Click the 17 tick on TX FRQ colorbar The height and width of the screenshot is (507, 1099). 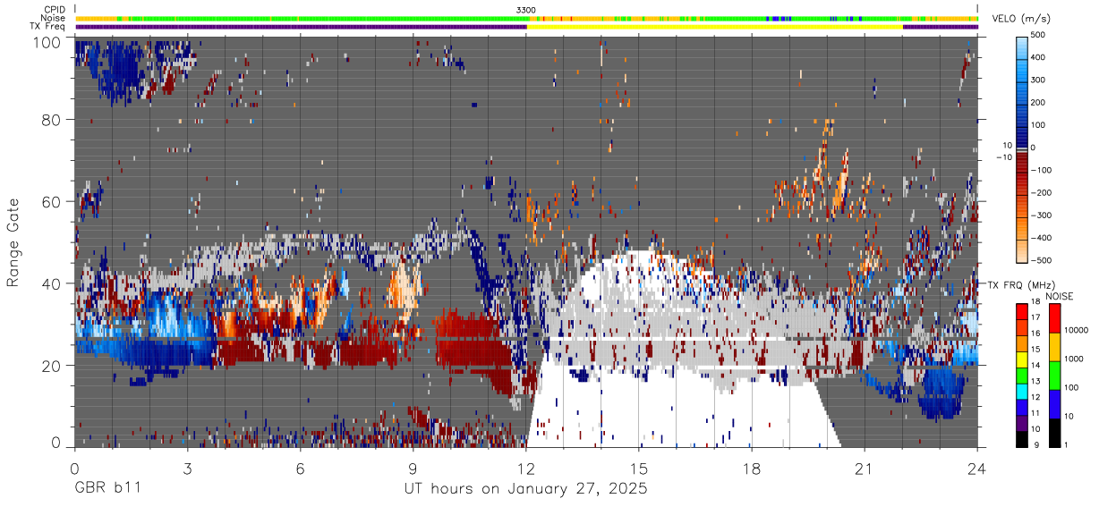1036,317
